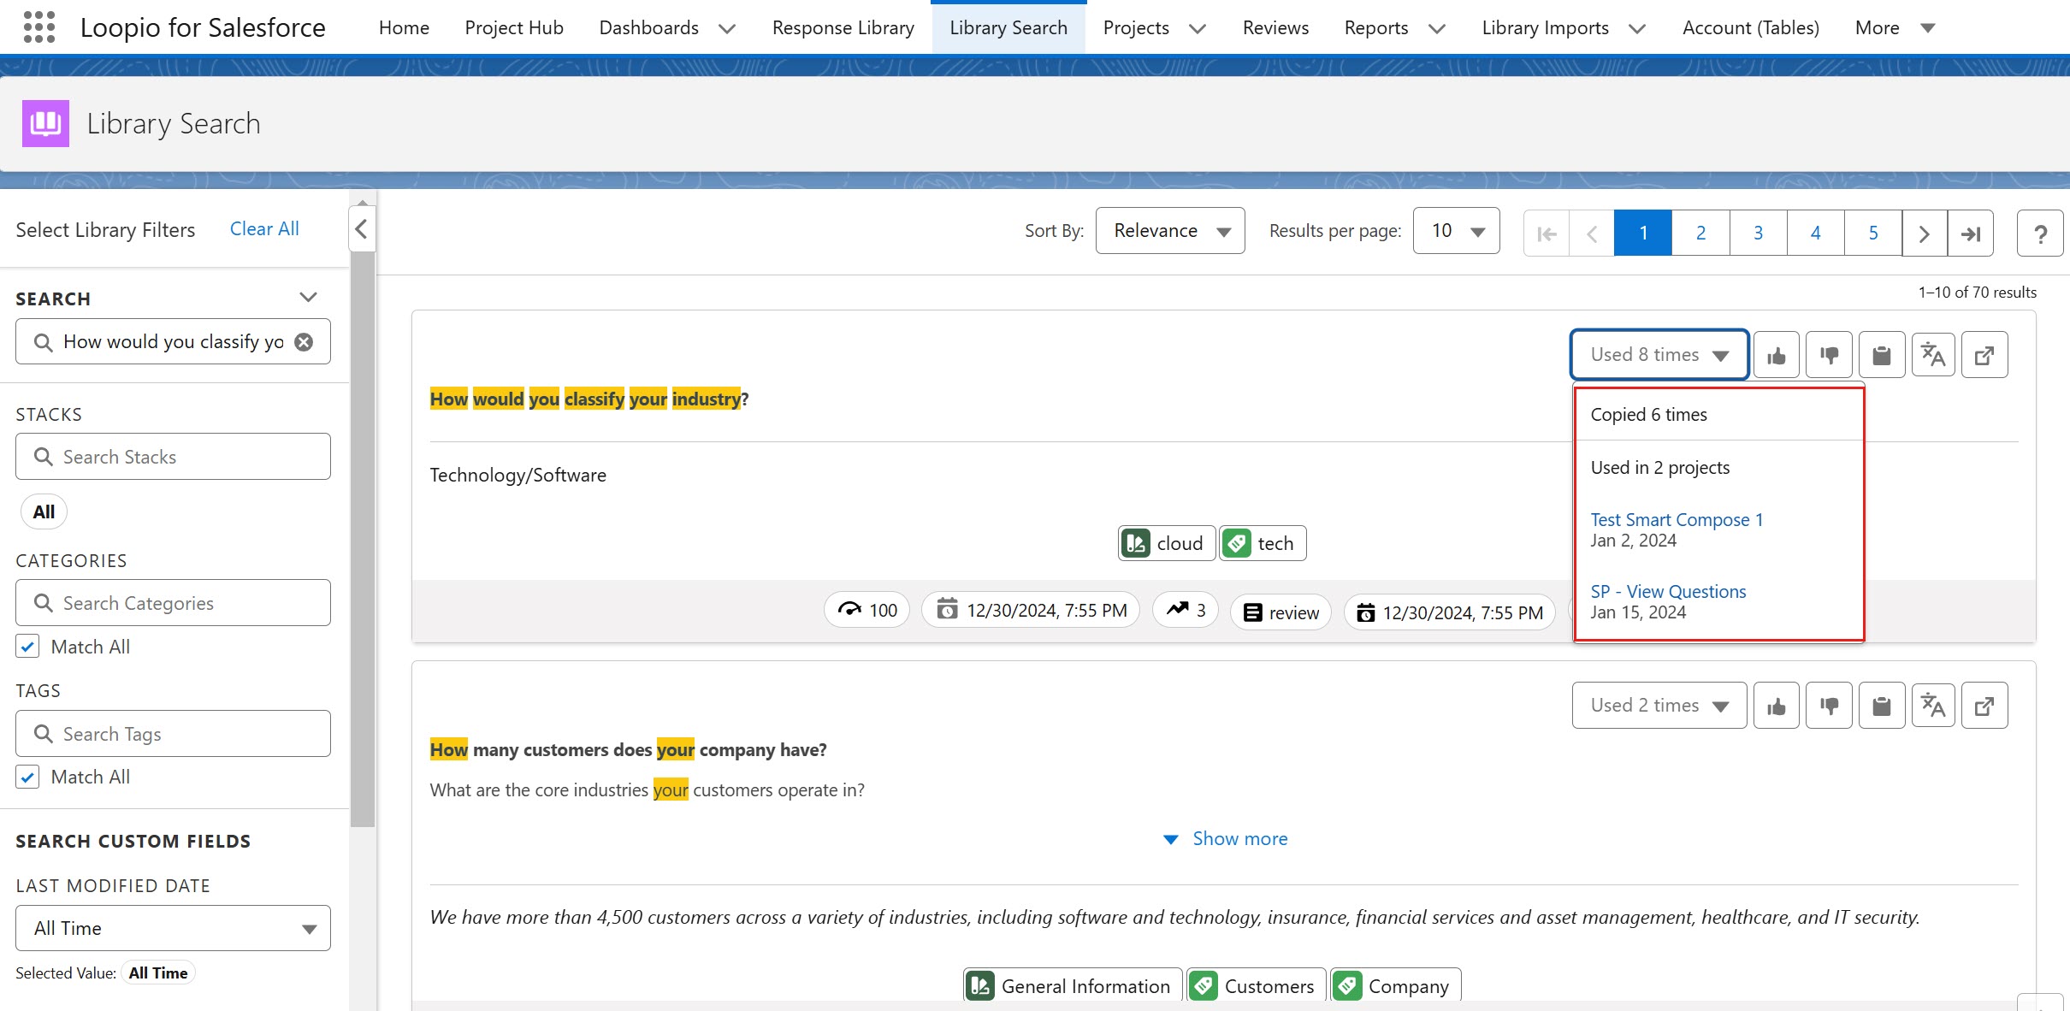This screenshot has width=2070, height=1011.
Task: Click the General Information category badge
Action: point(1073,986)
